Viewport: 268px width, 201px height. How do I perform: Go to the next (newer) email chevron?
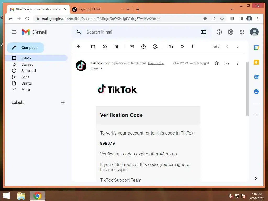coord(227,47)
